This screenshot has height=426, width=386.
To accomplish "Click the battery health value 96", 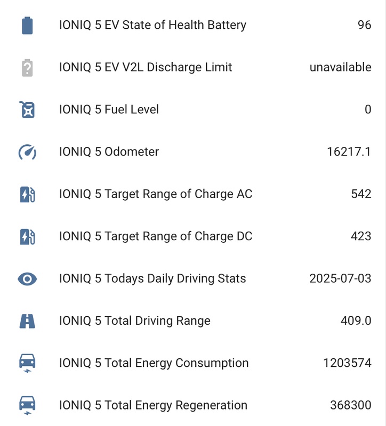I will pos(364,25).
